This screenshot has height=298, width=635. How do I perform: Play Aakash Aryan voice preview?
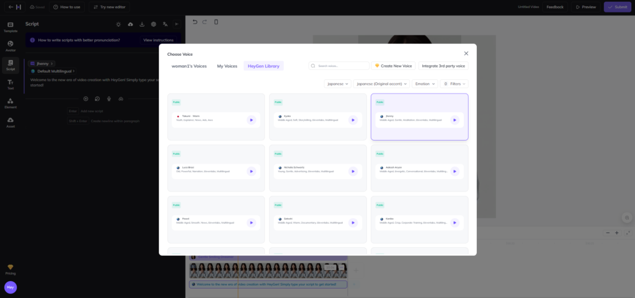[455, 172]
